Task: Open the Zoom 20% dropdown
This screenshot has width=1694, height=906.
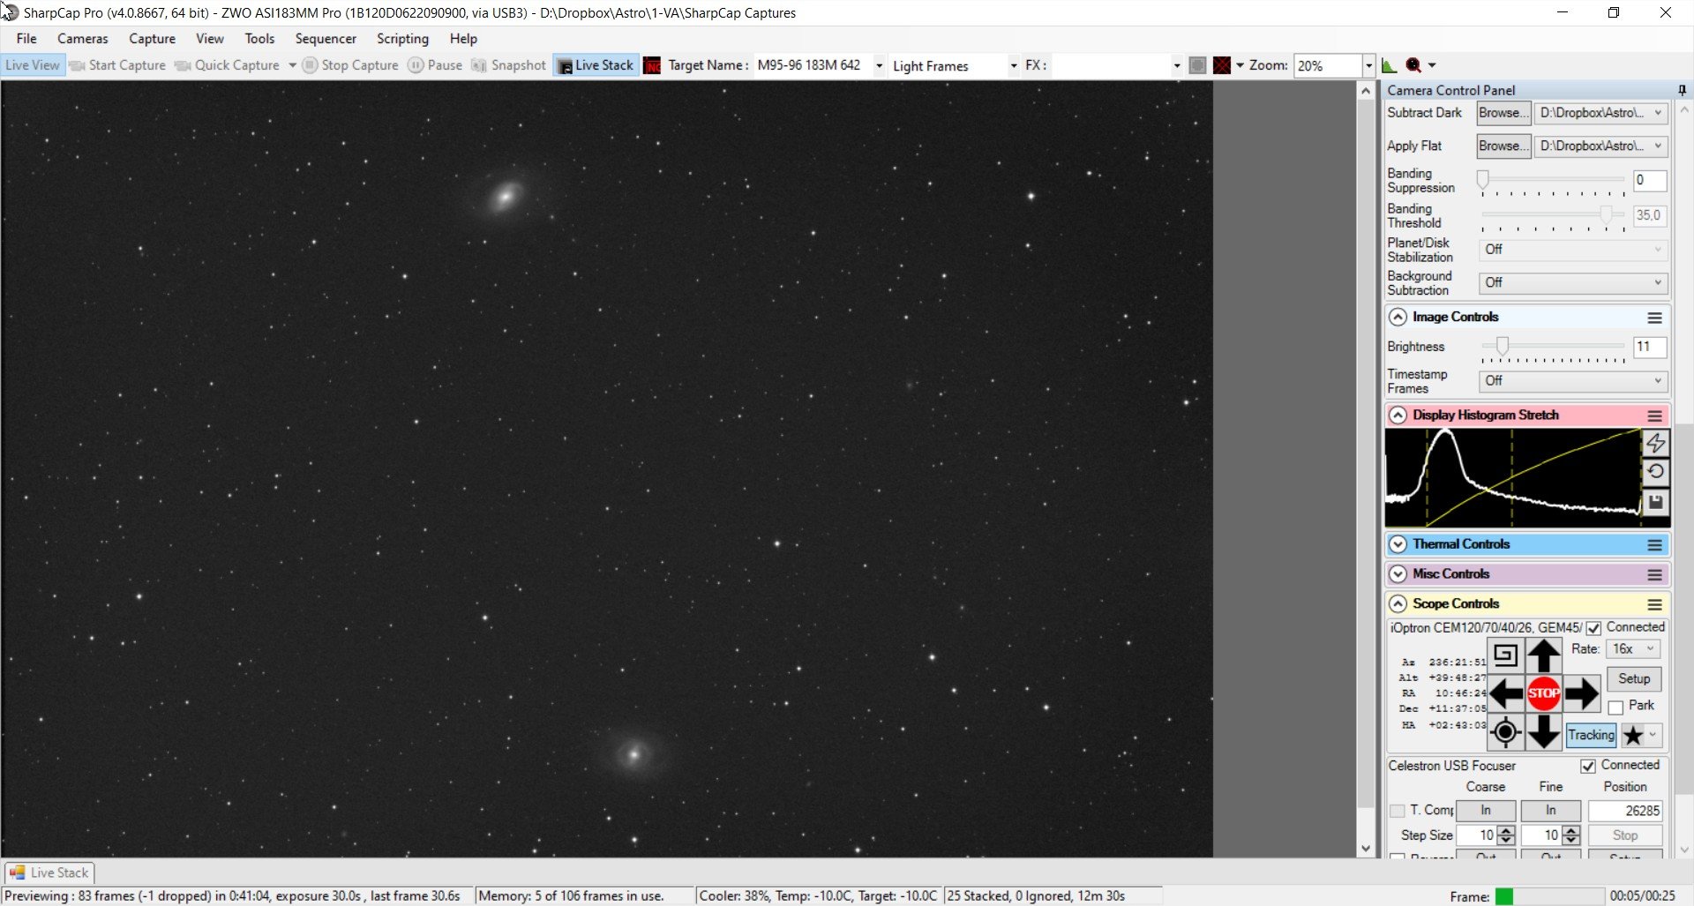Action: pyautogui.click(x=1368, y=66)
